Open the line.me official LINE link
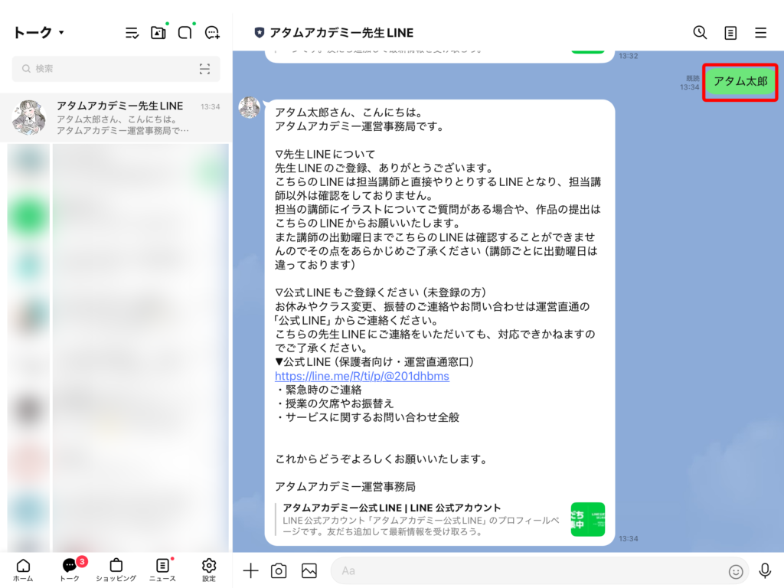Screen dimensions: 784x588 (x=362, y=376)
